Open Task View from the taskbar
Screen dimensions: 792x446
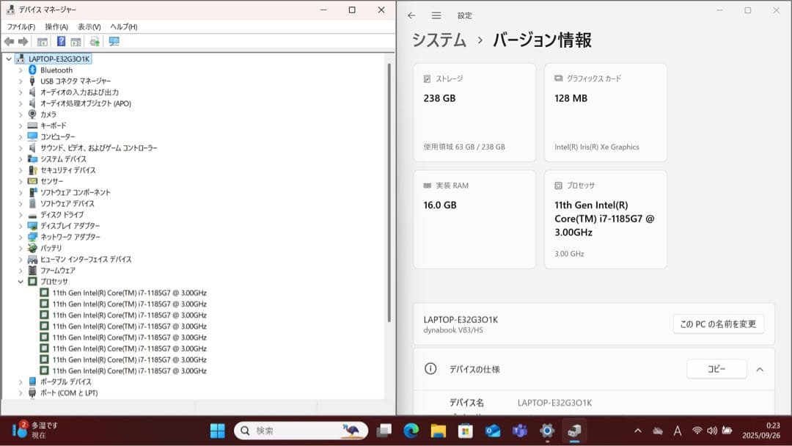[x=384, y=431]
